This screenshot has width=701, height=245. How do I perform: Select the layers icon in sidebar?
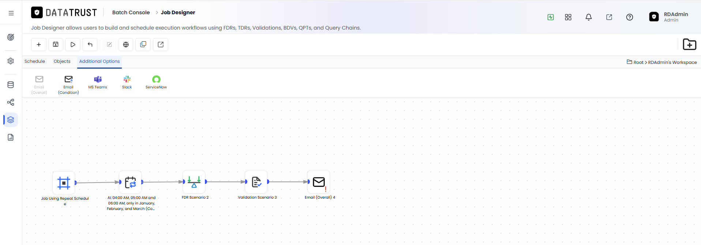(x=11, y=120)
